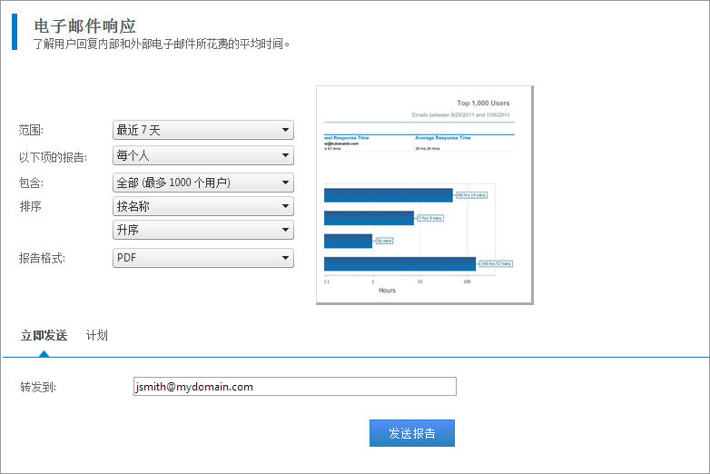Switch to the 计划 tab
710x474 pixels.
coord(96,335)
